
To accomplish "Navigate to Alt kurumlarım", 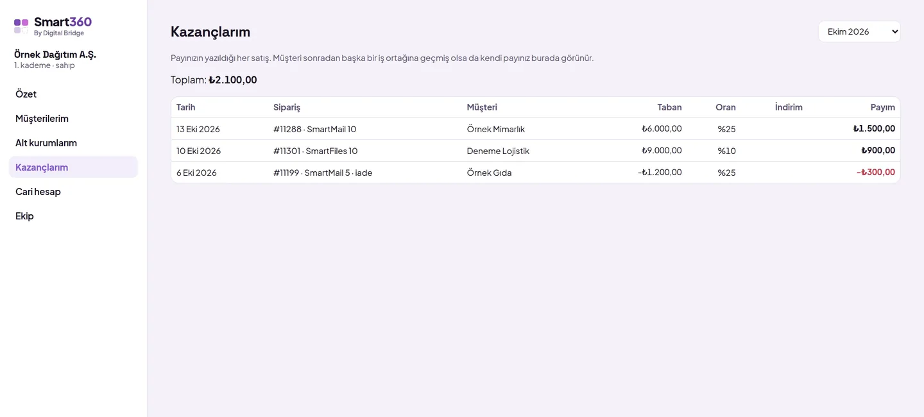I will point(73,143).
